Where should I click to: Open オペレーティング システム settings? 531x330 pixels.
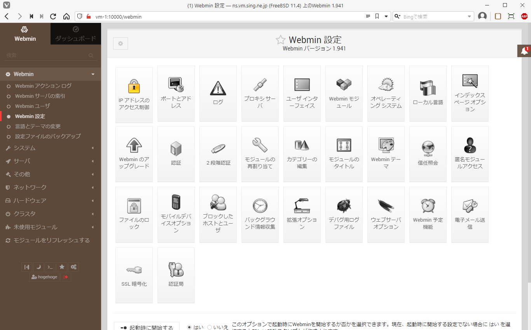(386, 94)
